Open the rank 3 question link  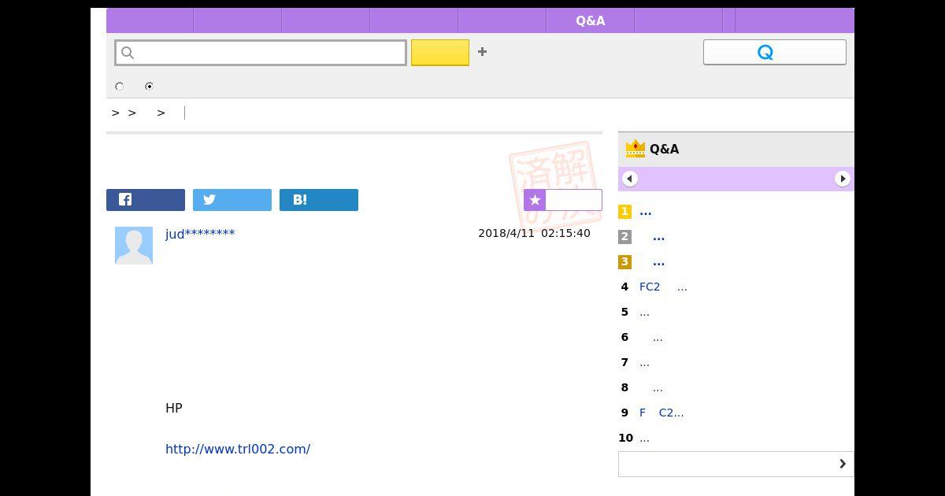click(658, 262)
